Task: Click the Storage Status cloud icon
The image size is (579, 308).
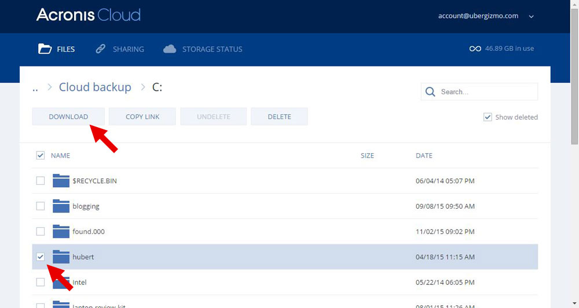Action: (x=170, y=49)
